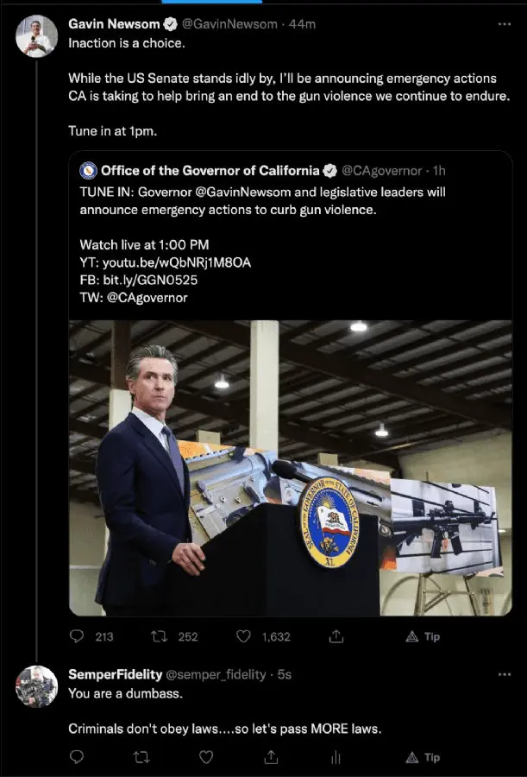Go to the @semper_fidelity handle
This screenshot has height=777, width=527.
coord(216,674)
